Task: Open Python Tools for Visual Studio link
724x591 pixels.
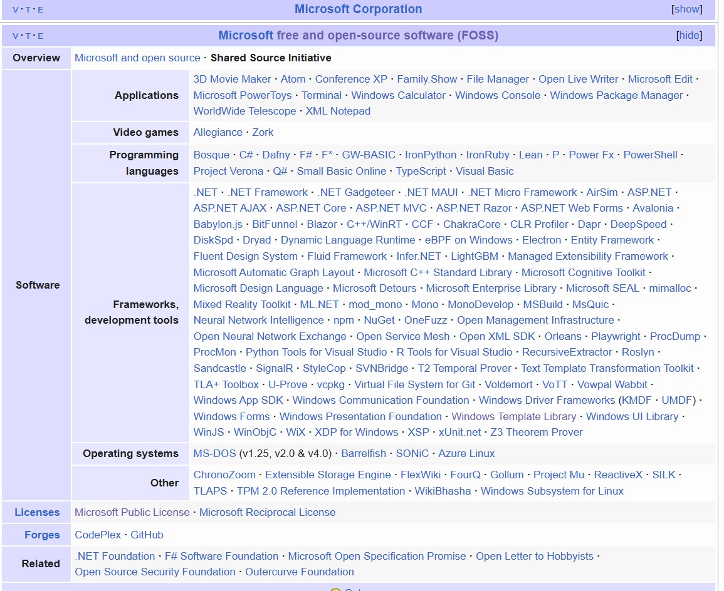Action: coord(317,352)
